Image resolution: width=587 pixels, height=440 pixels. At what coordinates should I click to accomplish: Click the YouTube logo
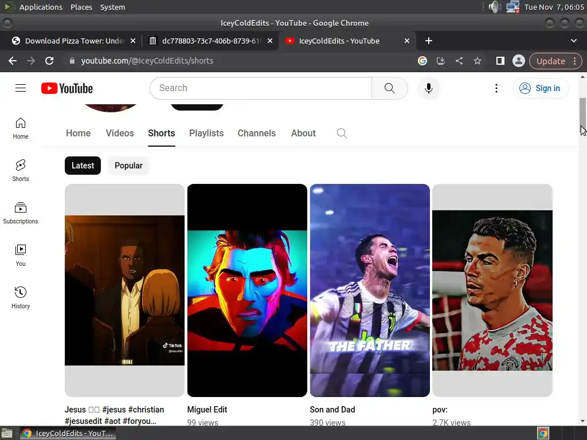[67, 88]
